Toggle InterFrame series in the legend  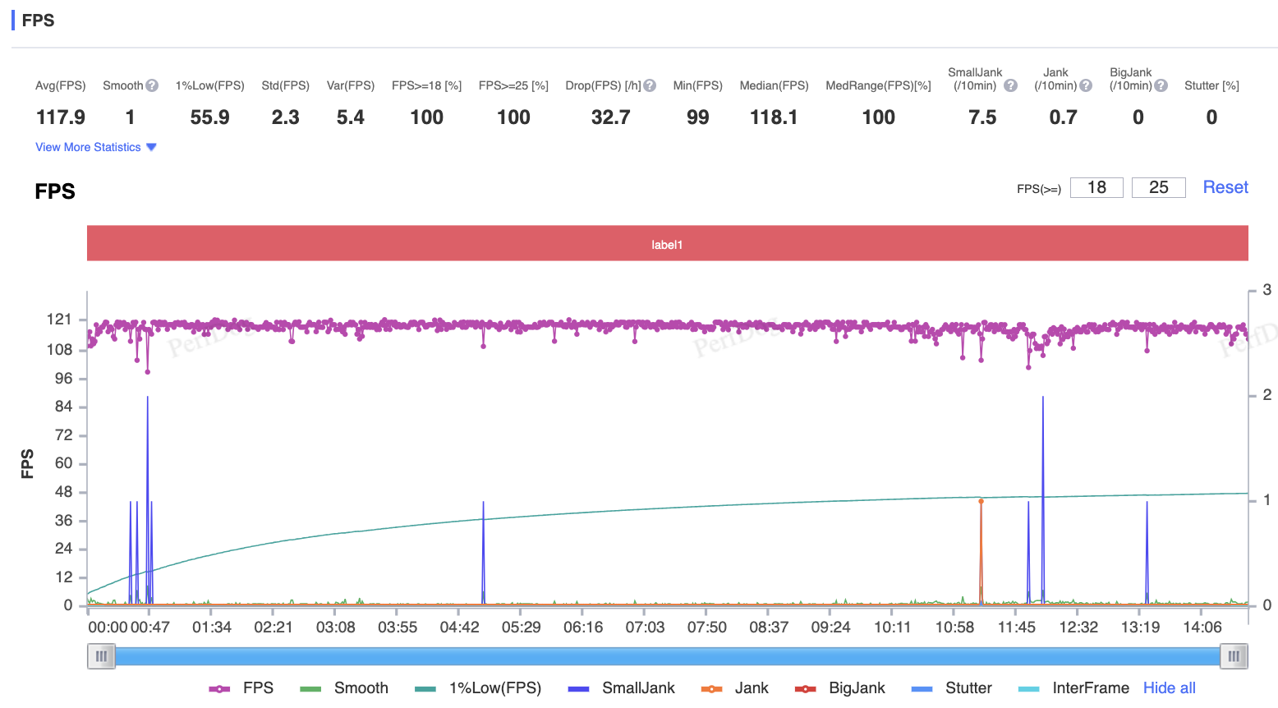[x=1073, y=688]
